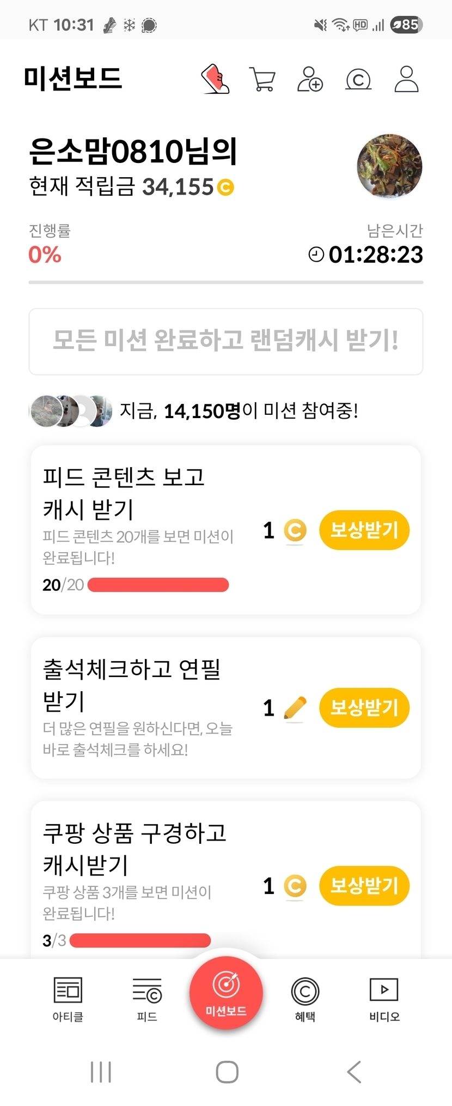Screen dimensions: 452x1106
Task: Claim pencil reward for attendance check
Action: click(364, 708)
